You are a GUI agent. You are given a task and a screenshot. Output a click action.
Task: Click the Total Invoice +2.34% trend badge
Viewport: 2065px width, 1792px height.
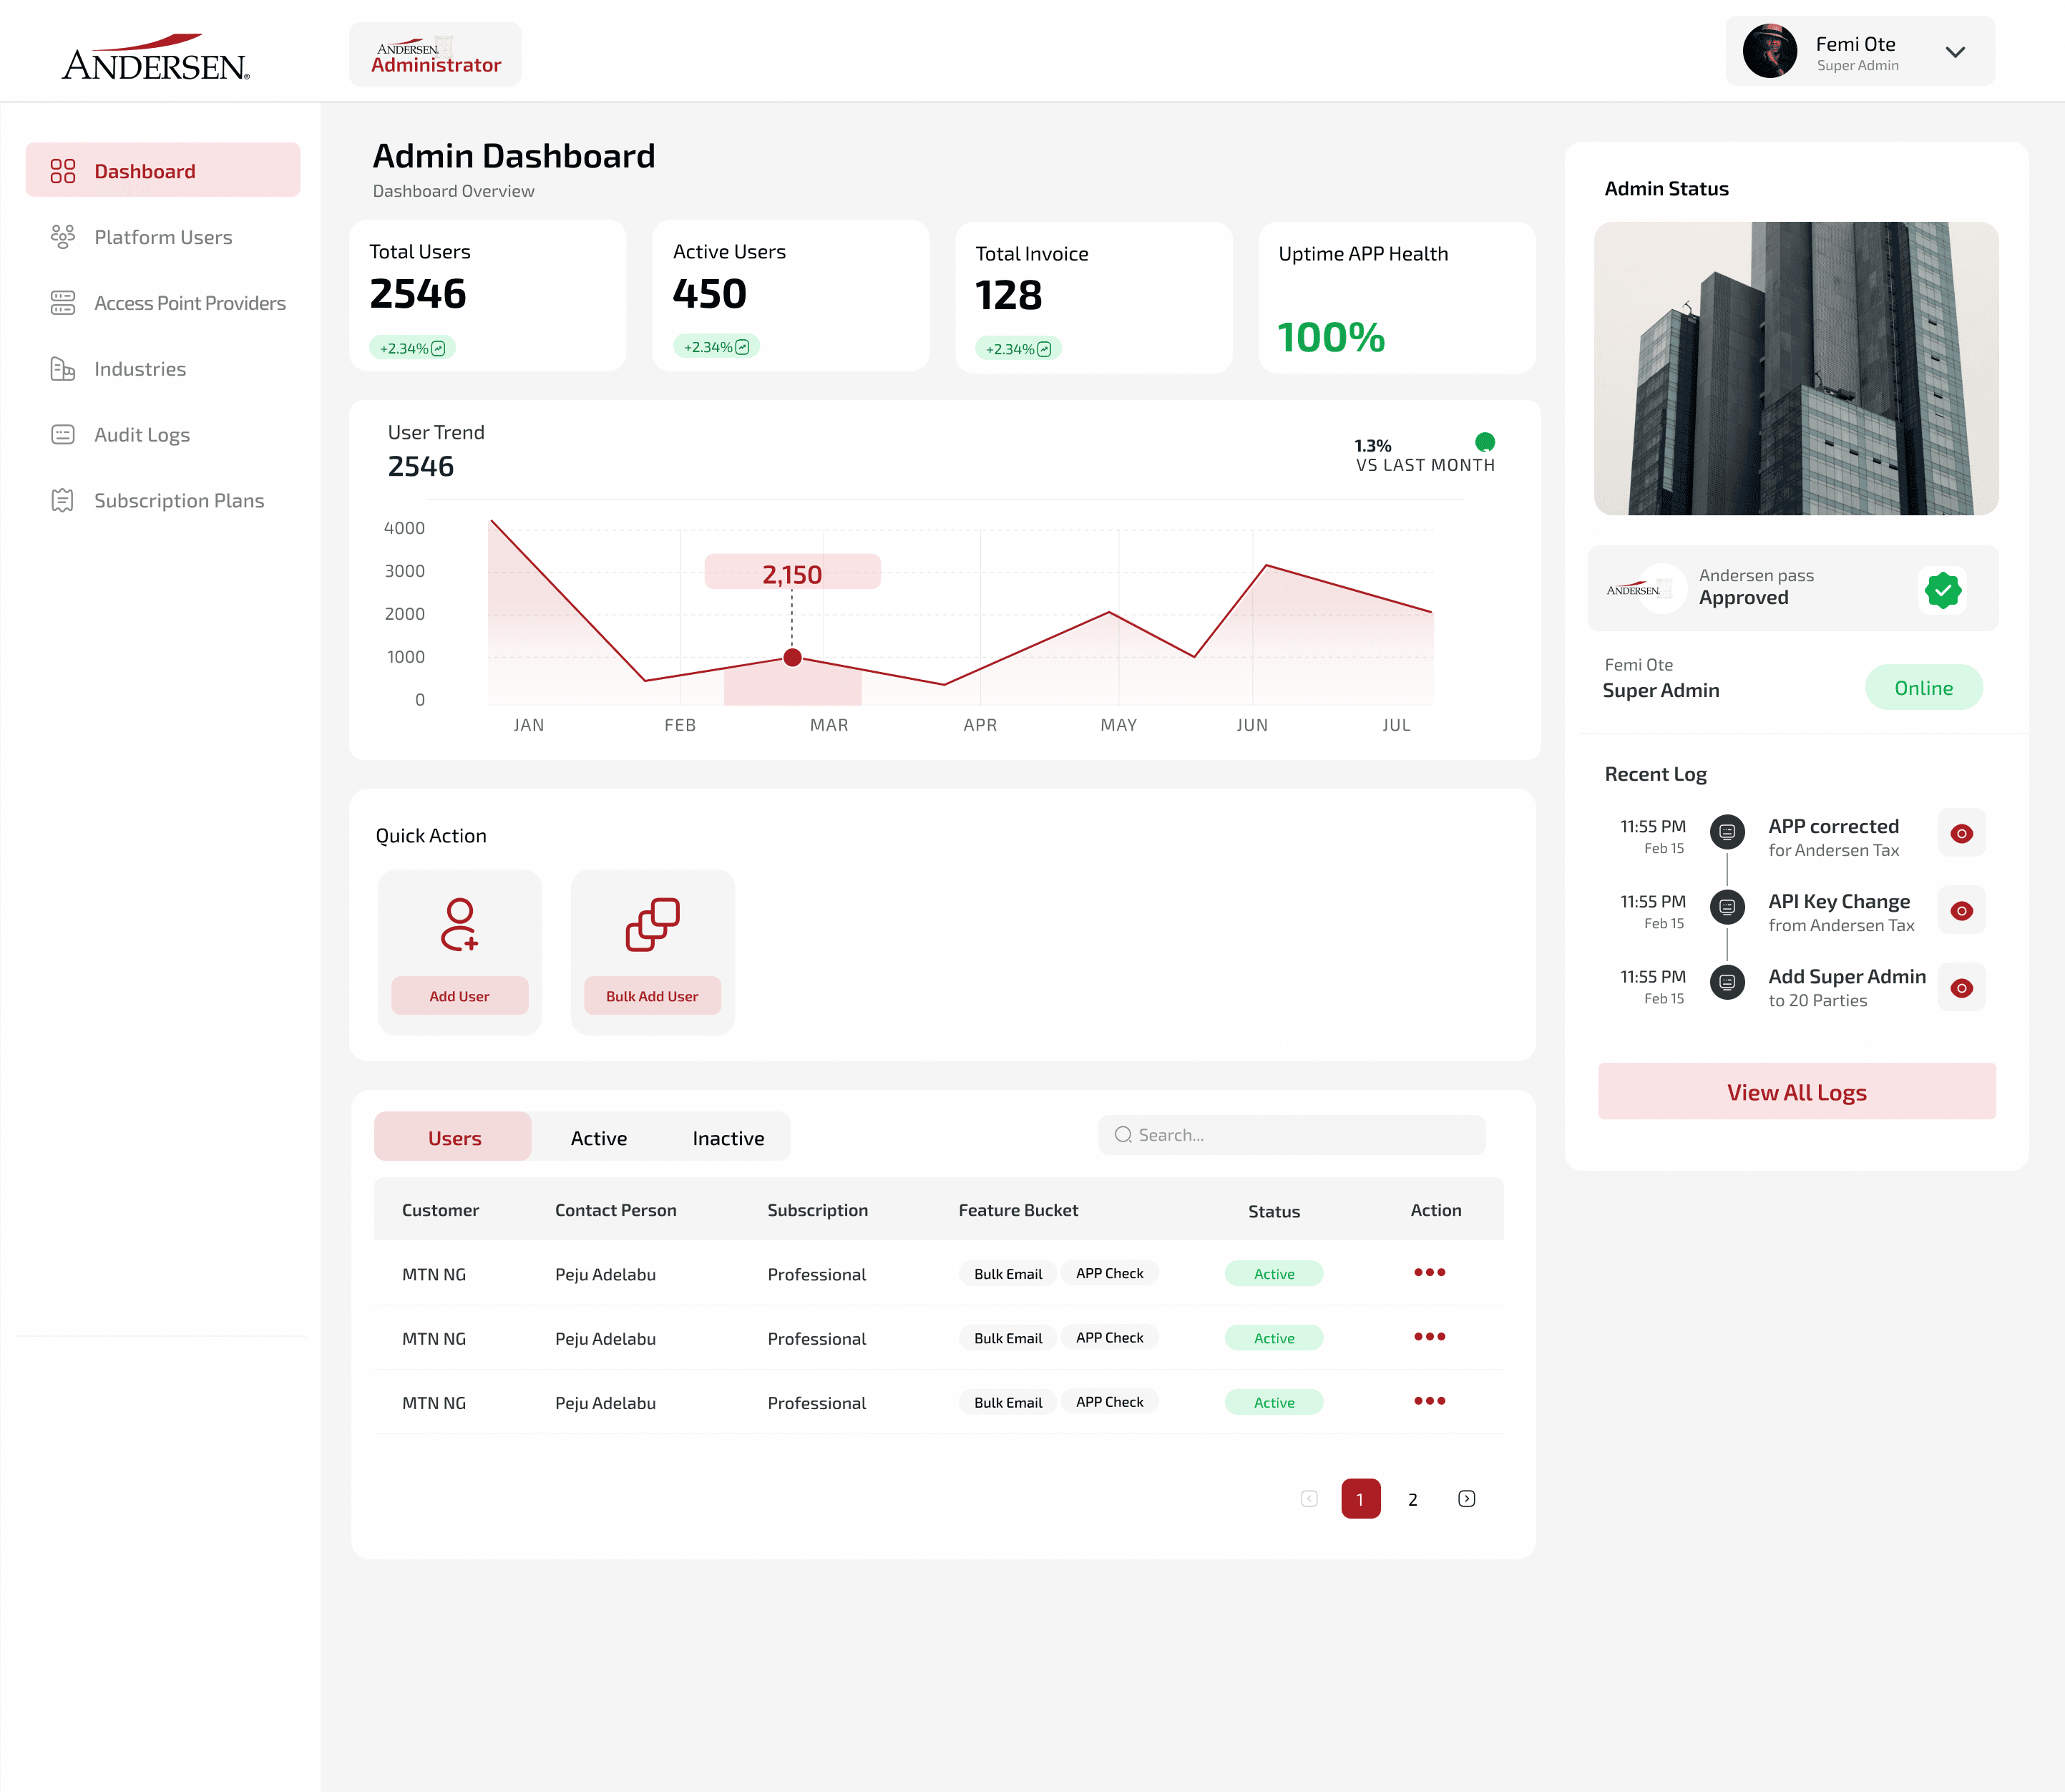[x=1018, y=349]
